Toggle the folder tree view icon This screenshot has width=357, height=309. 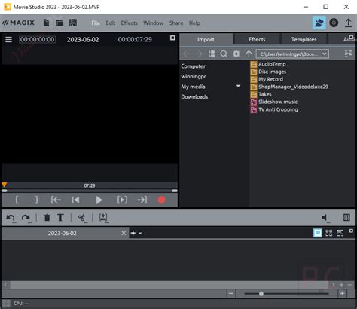212,54
